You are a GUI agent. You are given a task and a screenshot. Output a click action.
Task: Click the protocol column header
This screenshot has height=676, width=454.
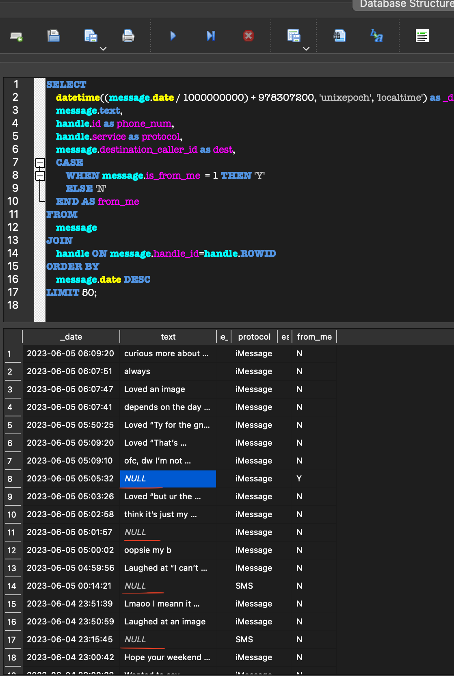pyautogui.click(x=254, y=337)
